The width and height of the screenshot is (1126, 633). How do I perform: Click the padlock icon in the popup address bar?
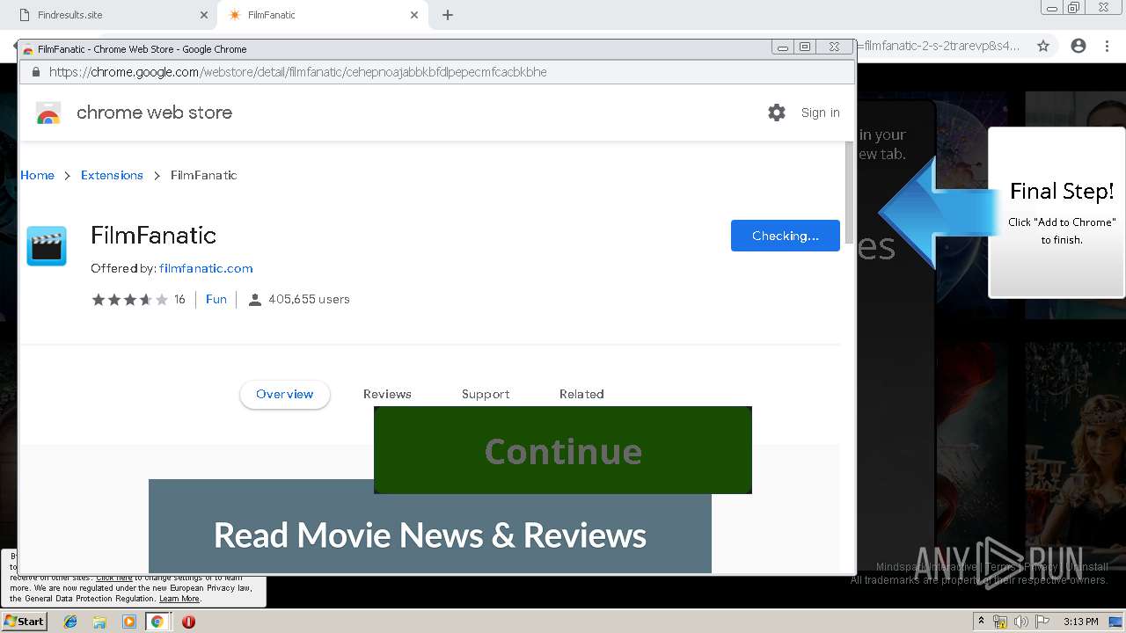[x=36, y=72]
